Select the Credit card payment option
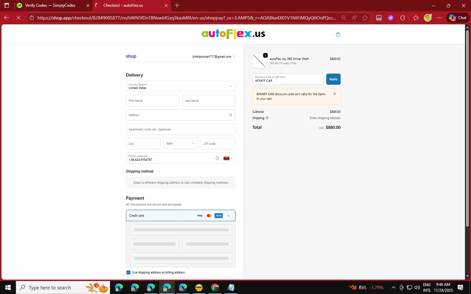Screen dimensions: 471x294 pyautogui.click(x=181, y=216)
